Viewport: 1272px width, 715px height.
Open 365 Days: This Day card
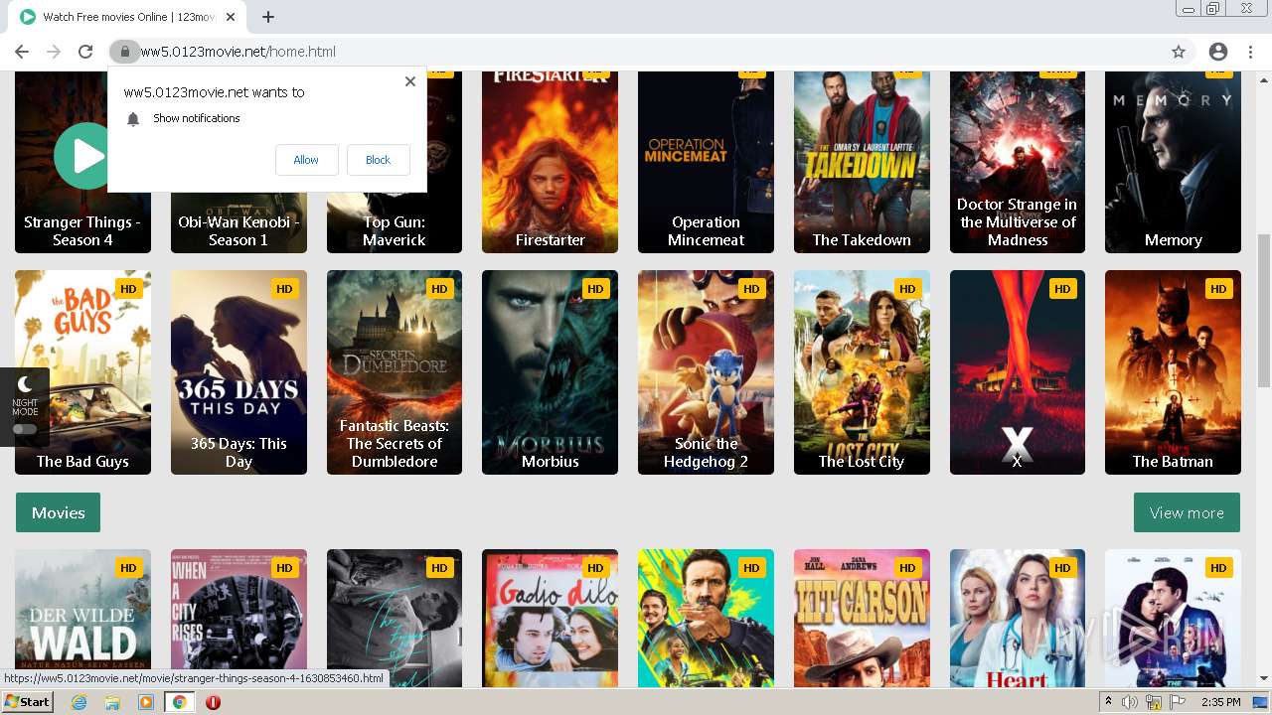[238, 372]
